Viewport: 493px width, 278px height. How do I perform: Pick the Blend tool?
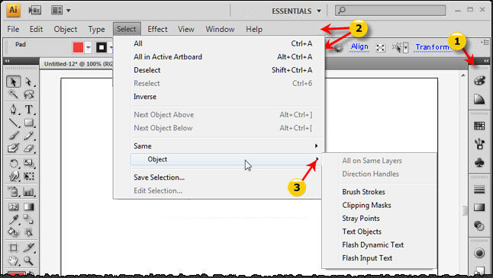(28, 219)
